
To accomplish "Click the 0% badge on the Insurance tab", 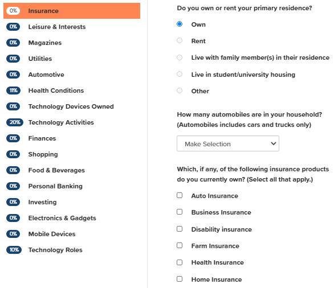I will [13, 11].
